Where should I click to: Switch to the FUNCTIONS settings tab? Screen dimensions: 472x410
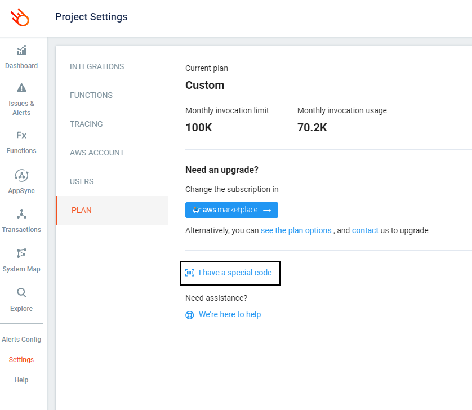(x=91, y=95)
